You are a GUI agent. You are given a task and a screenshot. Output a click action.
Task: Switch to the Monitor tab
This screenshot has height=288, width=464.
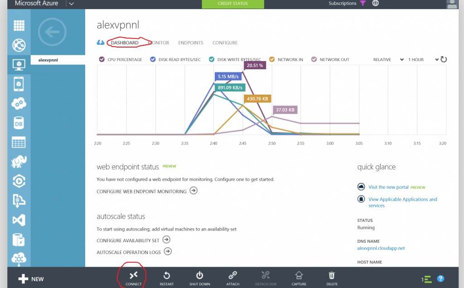(159, 43)
